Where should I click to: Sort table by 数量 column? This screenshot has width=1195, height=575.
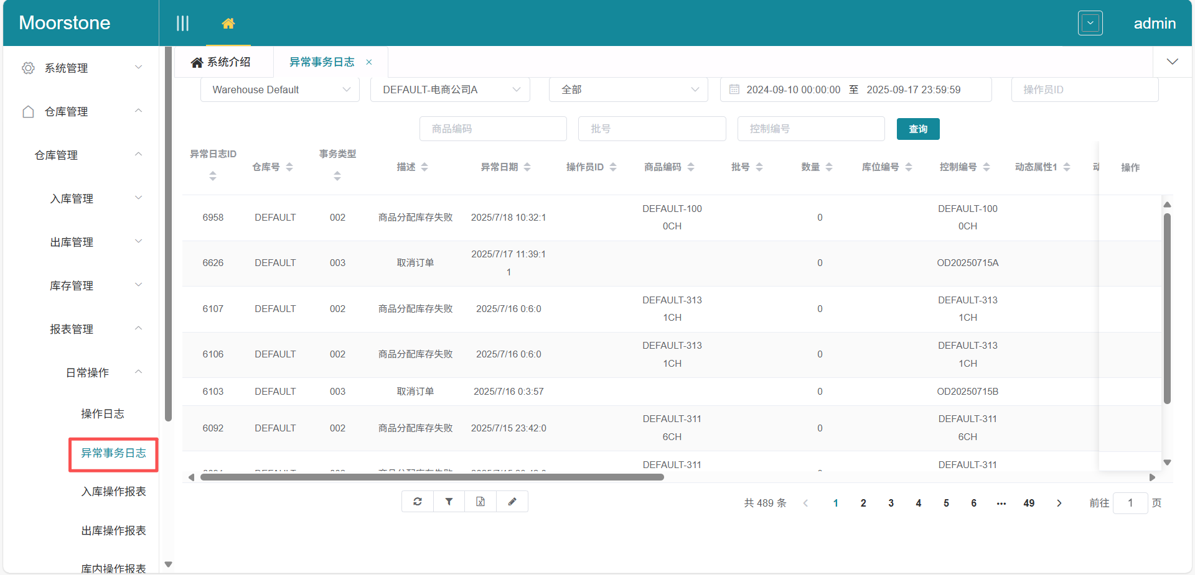(x=829, y=167)
